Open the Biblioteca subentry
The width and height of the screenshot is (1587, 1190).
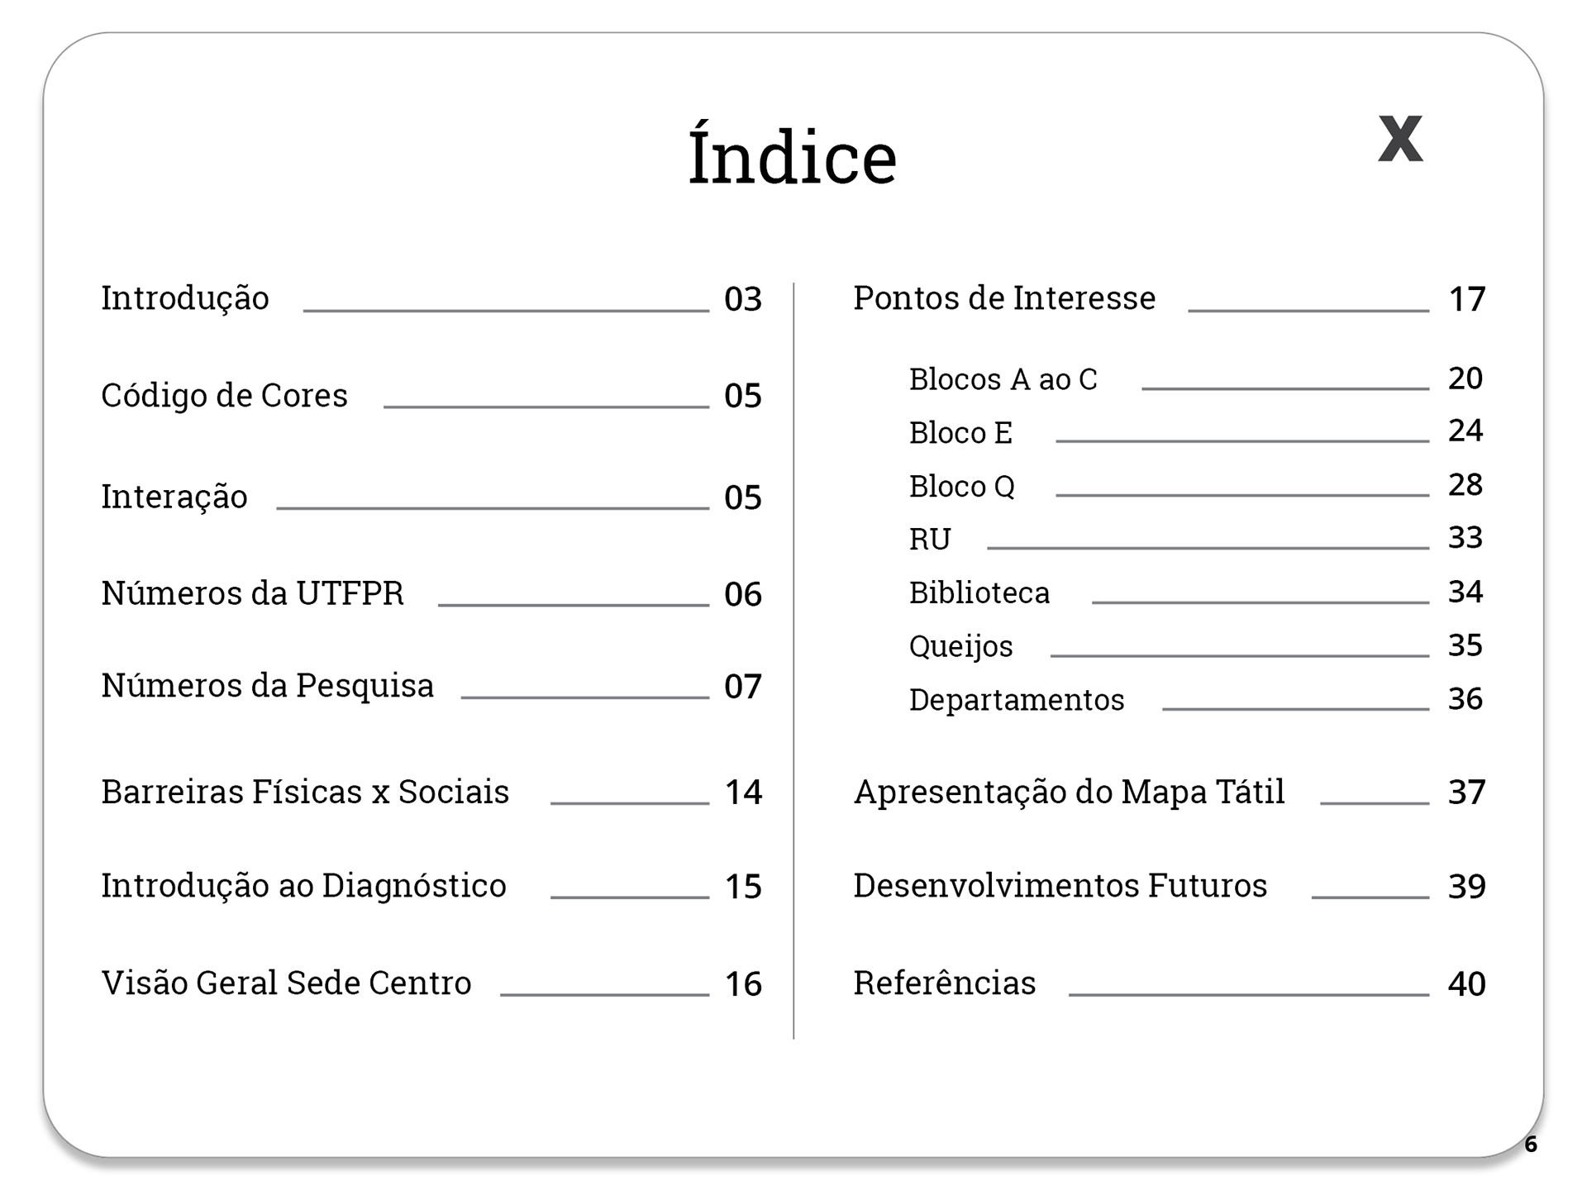1196,593
